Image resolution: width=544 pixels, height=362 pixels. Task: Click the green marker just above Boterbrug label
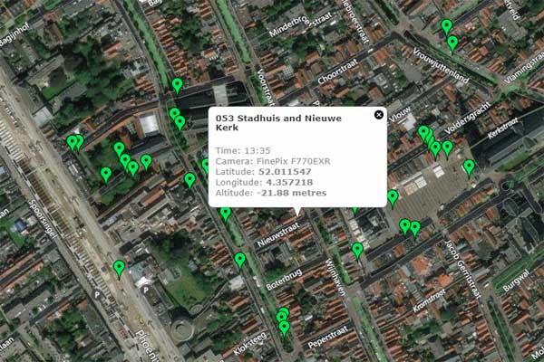click(240, 261)
